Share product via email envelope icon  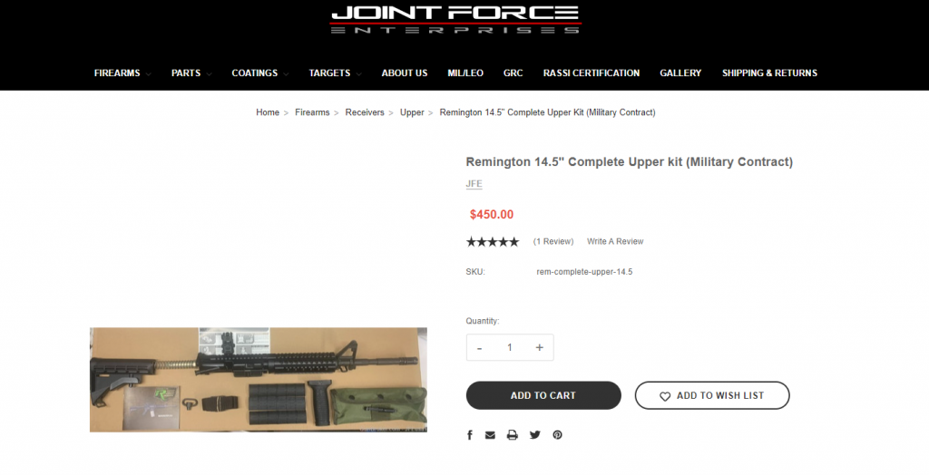(x=490, y=435)
